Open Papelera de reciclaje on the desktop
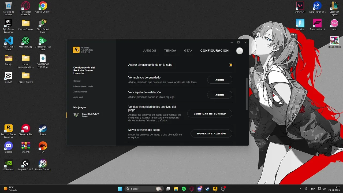This screenshot has width=343, height=193. pyautogui.click(x=9, y=9)
